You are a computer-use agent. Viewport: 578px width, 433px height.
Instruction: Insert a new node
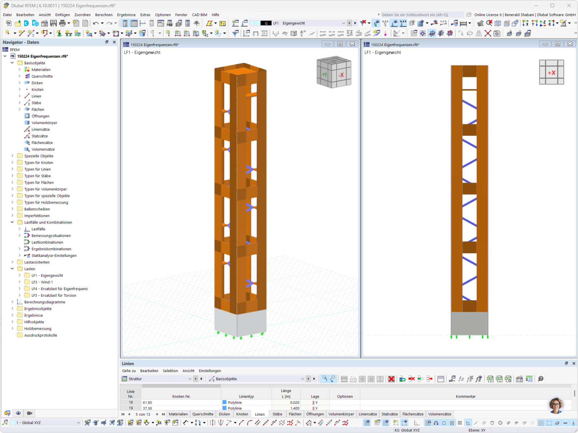pyautogui.click(x=7, y=33)
